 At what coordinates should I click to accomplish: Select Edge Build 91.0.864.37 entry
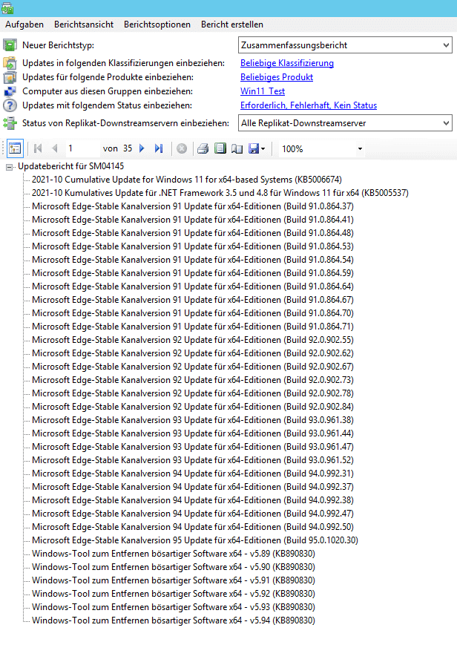coord(192,206)
